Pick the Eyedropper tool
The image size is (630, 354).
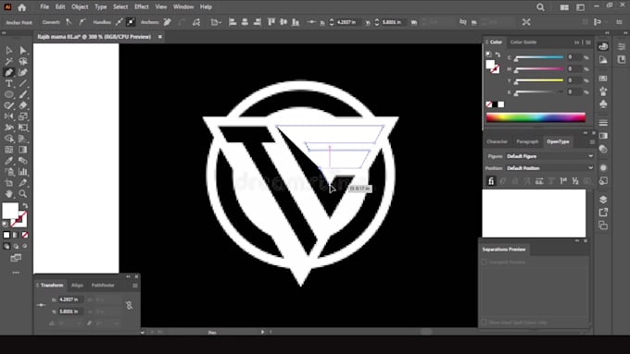[9, 161]
